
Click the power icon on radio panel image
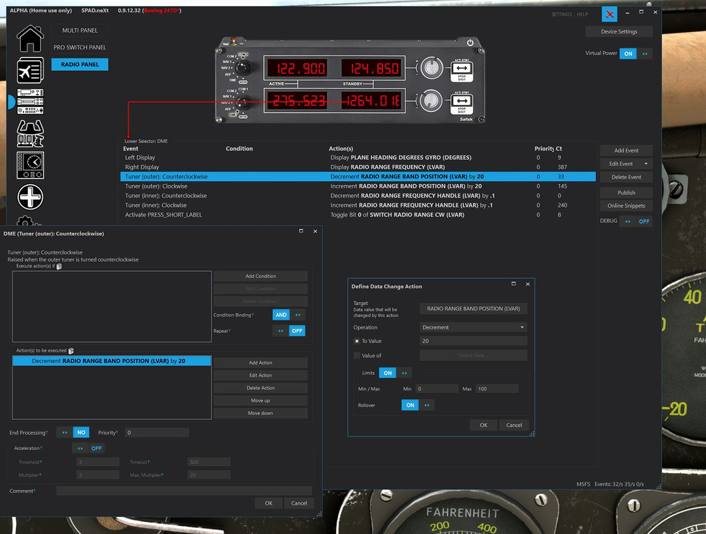tap(470, 43)
